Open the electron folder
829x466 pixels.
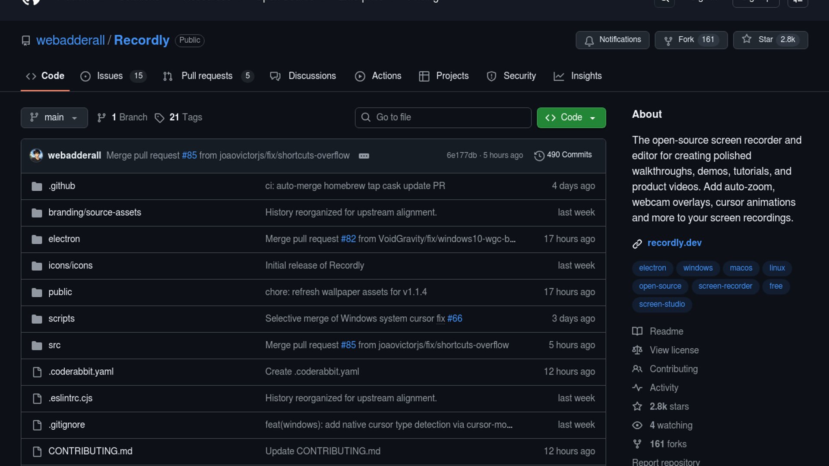[64, 239]
